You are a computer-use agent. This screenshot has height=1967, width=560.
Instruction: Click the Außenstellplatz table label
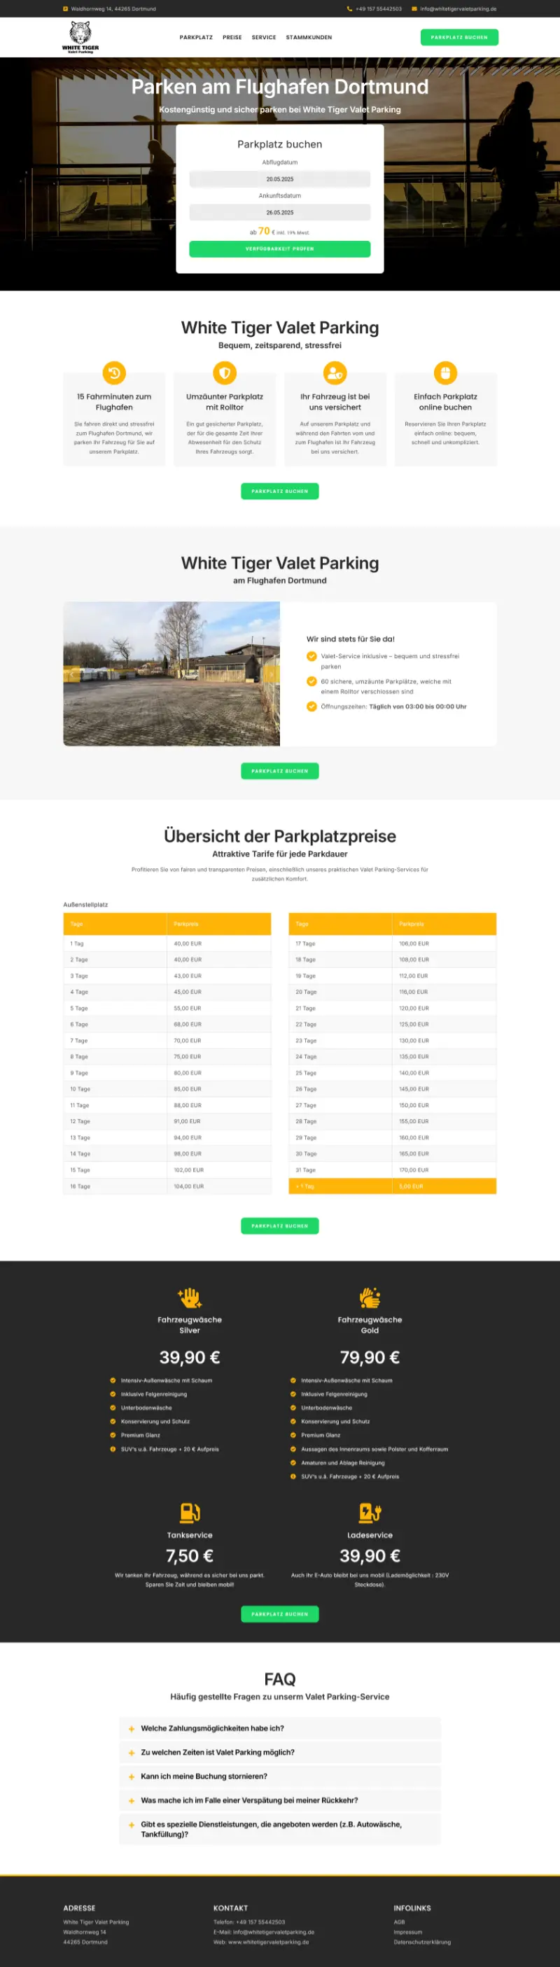point(85,904)
